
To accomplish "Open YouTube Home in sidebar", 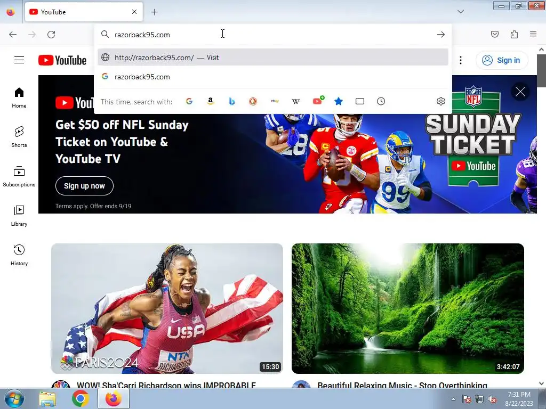I will pyautogui.click(x=19, y=98).
